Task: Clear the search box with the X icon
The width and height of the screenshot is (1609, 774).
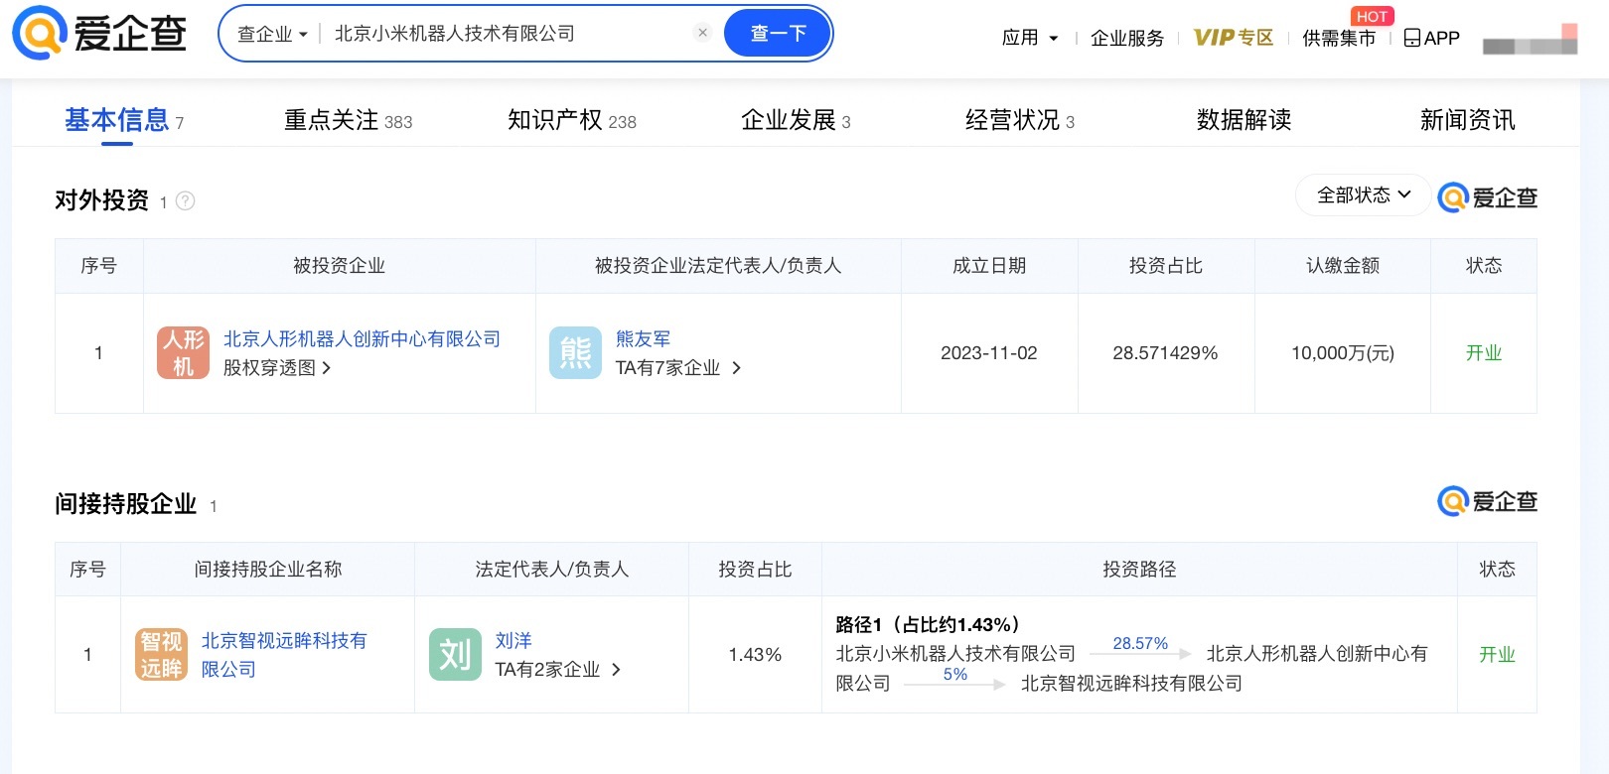Action: click(702, 33)
